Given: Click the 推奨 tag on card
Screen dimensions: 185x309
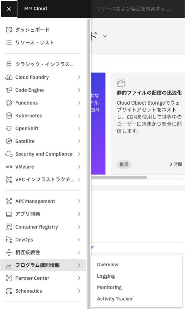Looking at the screenshot, I should pos(124,164).
